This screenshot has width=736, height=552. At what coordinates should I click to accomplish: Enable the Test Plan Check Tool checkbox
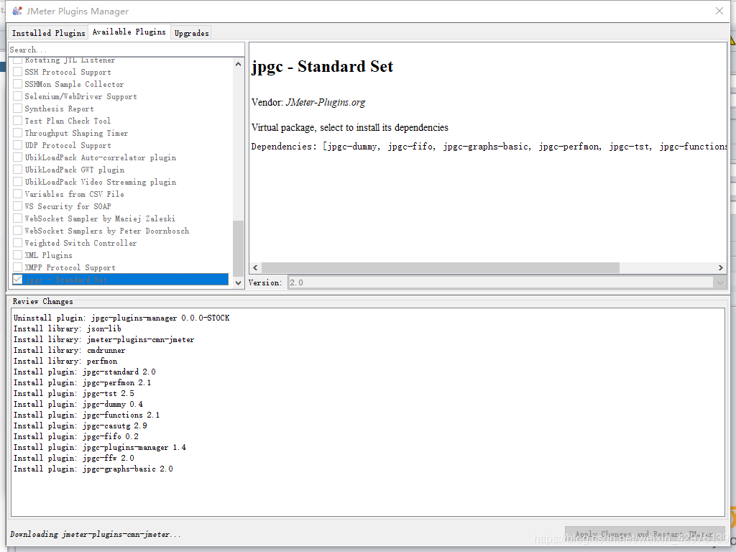tap(17, 121)
